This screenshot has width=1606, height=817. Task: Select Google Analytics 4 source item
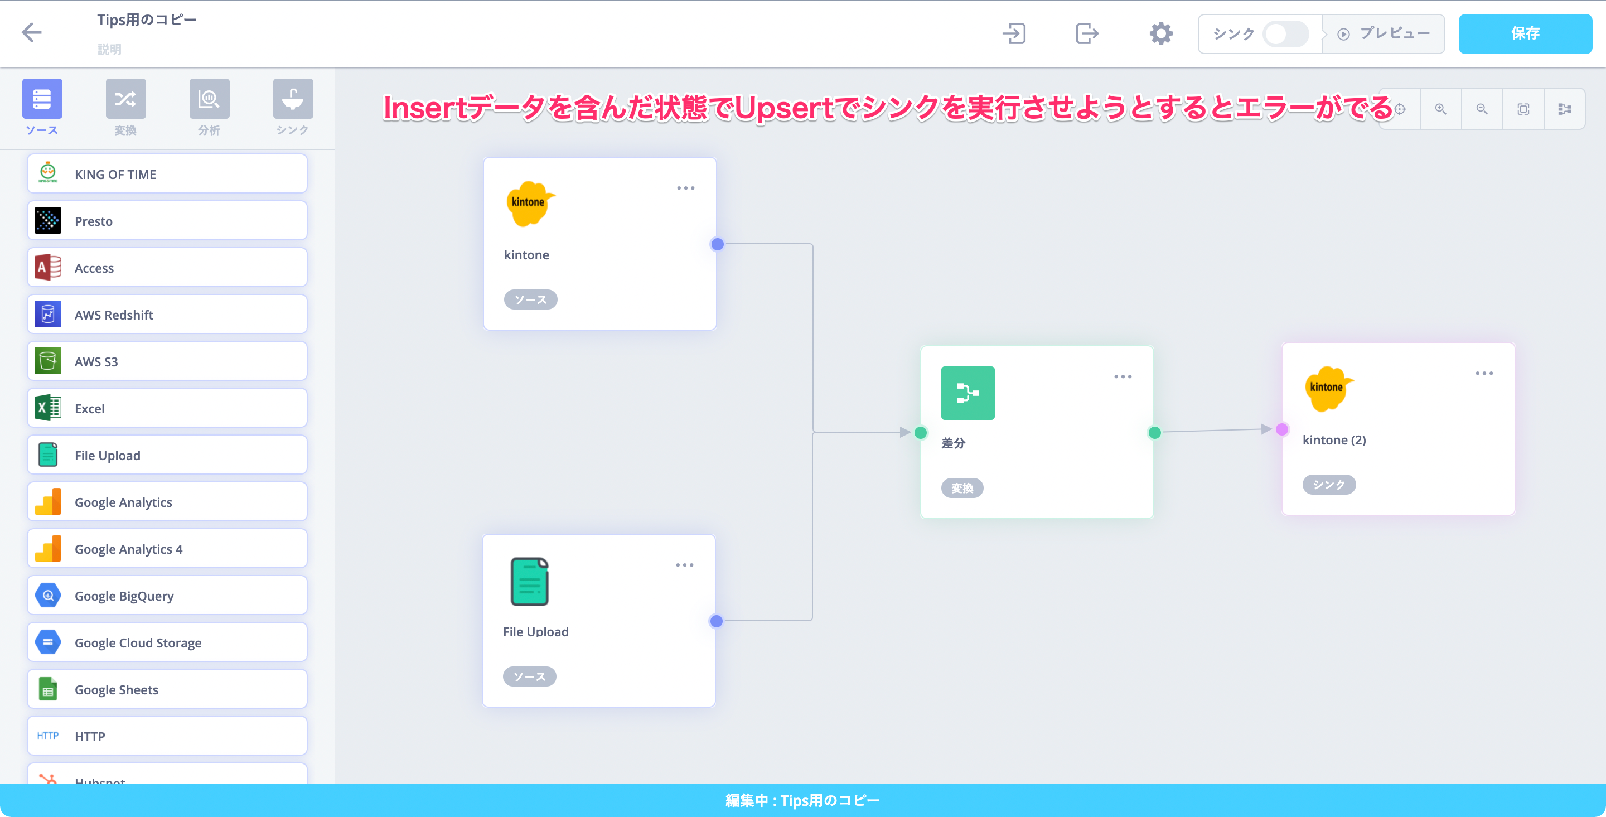(167, 548)
